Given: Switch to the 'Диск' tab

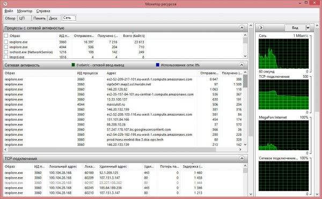Looking at the screenshot, I should [53, 18].
